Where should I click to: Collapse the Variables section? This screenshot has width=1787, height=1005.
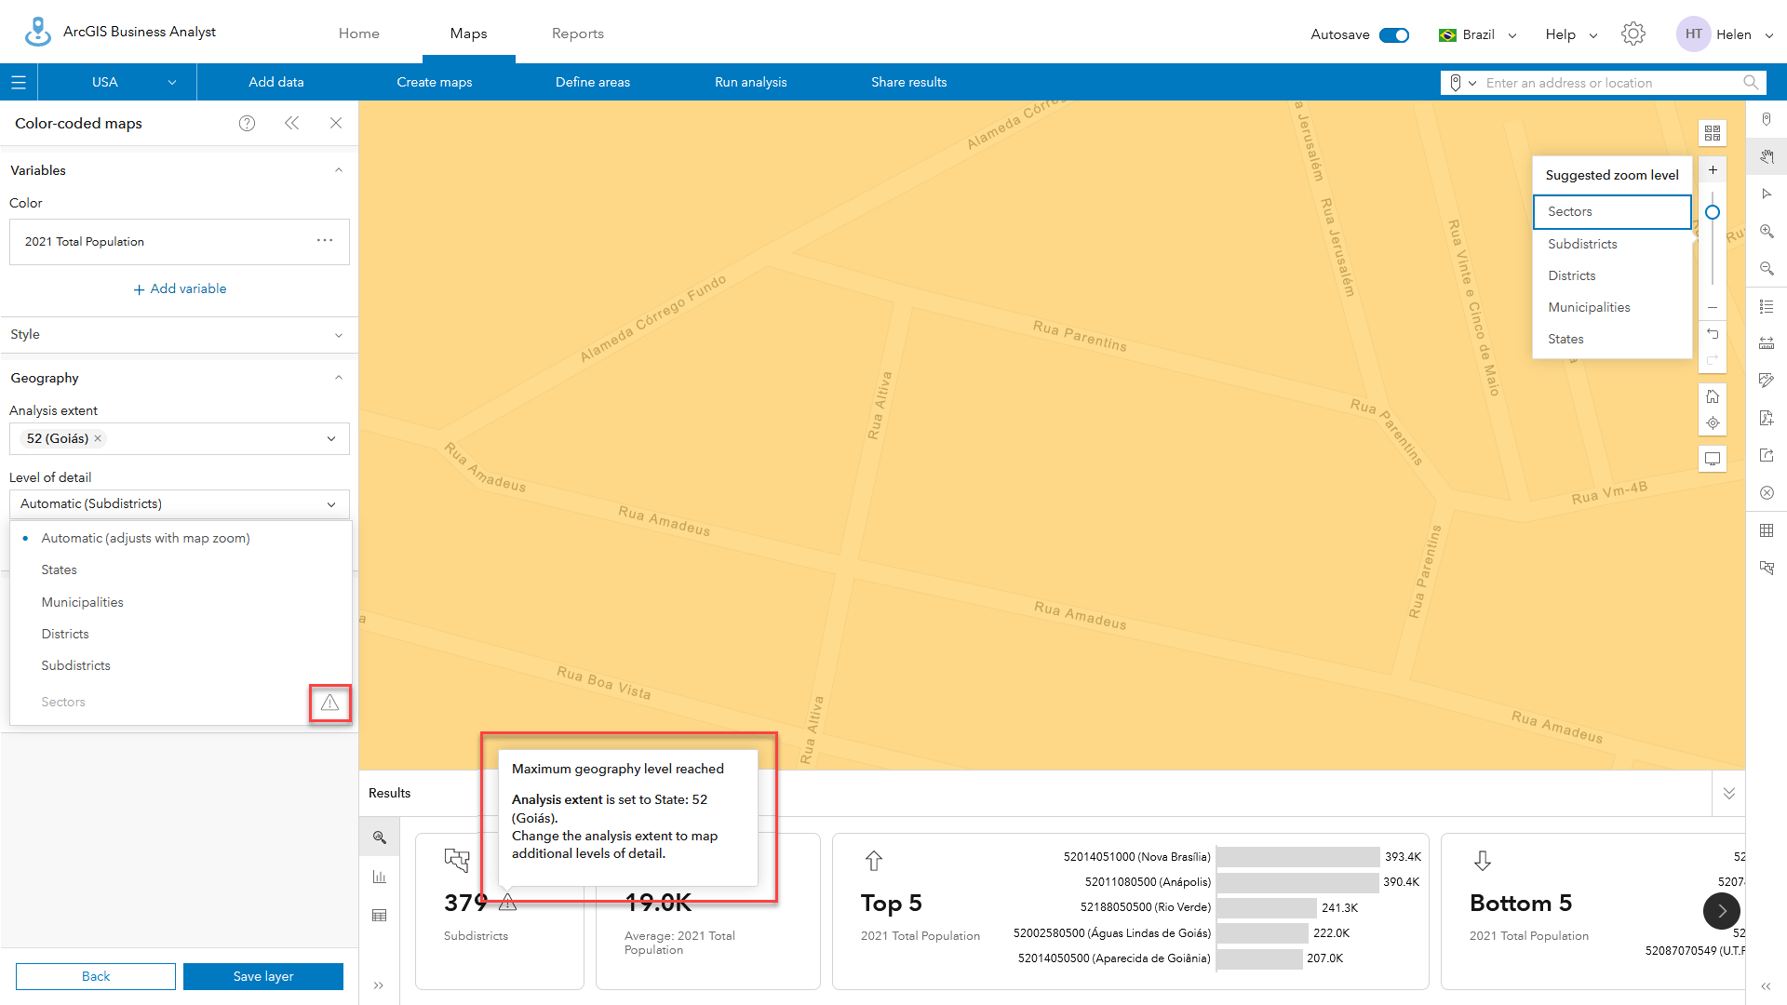(339, 169)
